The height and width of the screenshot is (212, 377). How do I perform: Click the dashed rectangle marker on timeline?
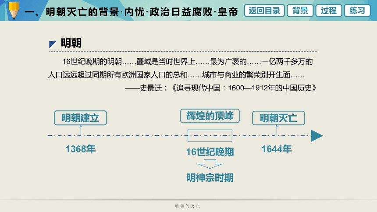click(x=210, y=135)
